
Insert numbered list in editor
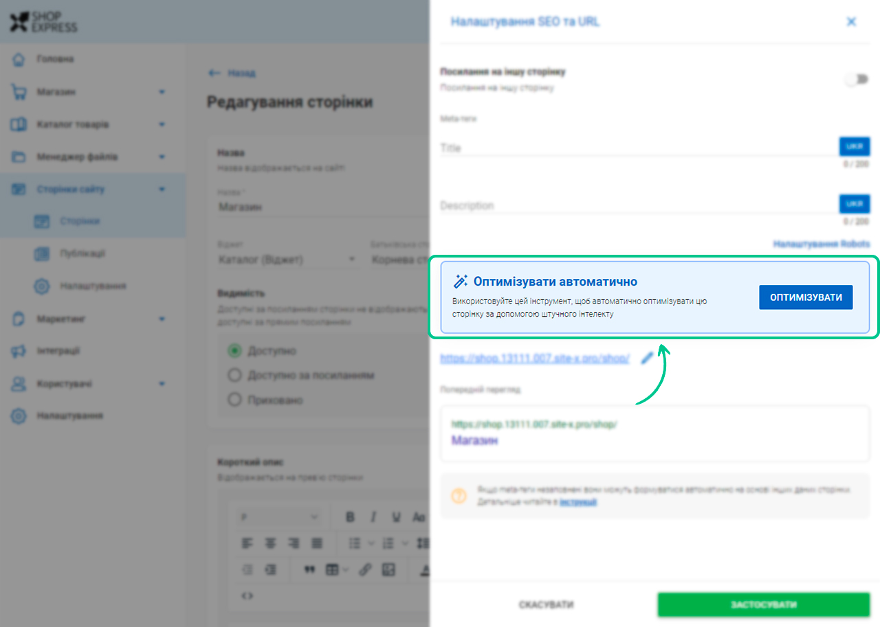coord(388,543)
